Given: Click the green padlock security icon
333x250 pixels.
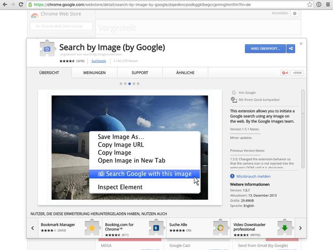Looking at the screenshot, I should coord(30,4).
